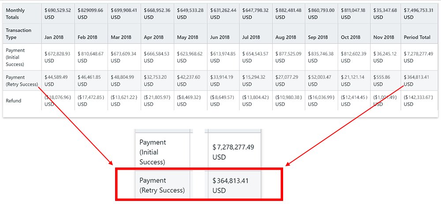Click the Period Total column header
This screenshot has height=204, width=441.
pyautogui.click(x=417, y=37)
